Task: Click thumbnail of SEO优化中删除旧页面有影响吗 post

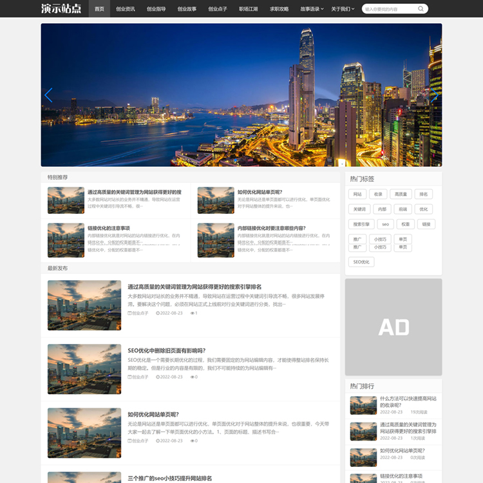Action: tap(84, 369)
